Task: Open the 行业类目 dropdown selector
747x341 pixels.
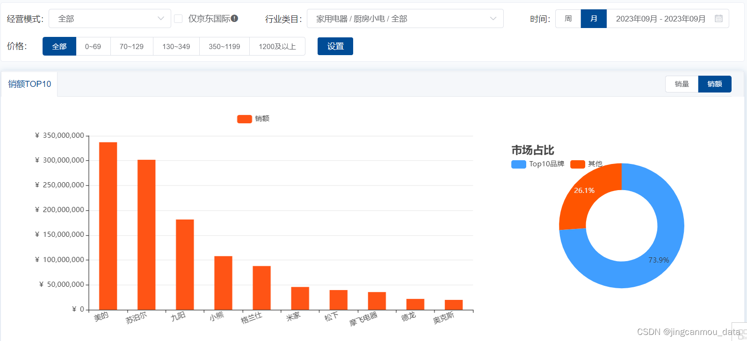Action: tap(405, 19)
